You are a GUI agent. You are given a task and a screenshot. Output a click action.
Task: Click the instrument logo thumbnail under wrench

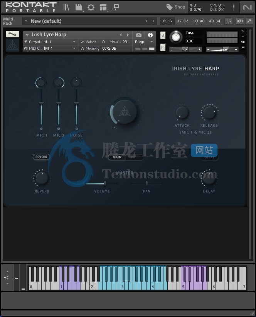[x=12, y=45]
